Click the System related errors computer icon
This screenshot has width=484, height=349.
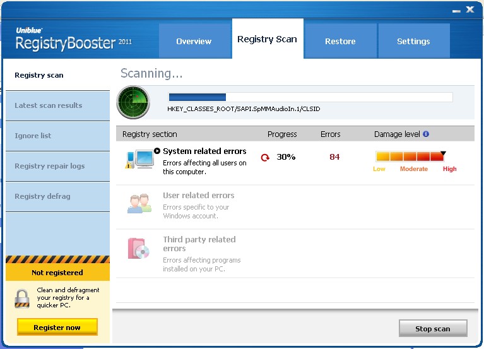(139, 159)
